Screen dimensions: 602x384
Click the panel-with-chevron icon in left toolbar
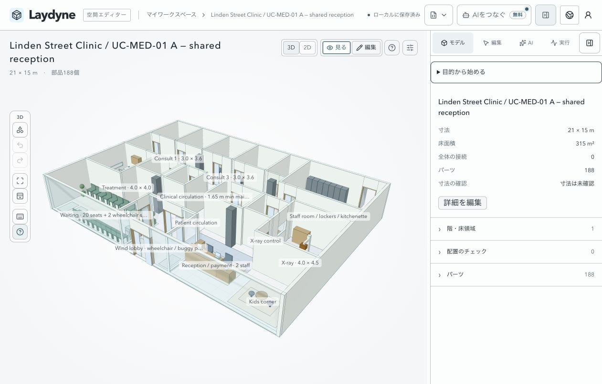(20, 196)
